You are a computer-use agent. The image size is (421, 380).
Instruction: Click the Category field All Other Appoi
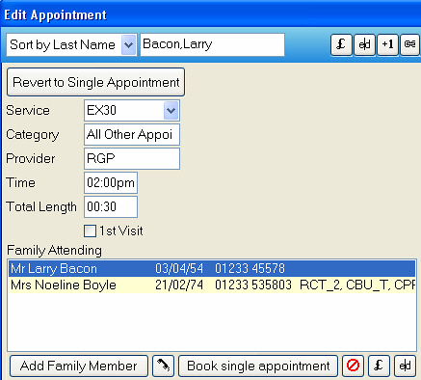[132, 134]
